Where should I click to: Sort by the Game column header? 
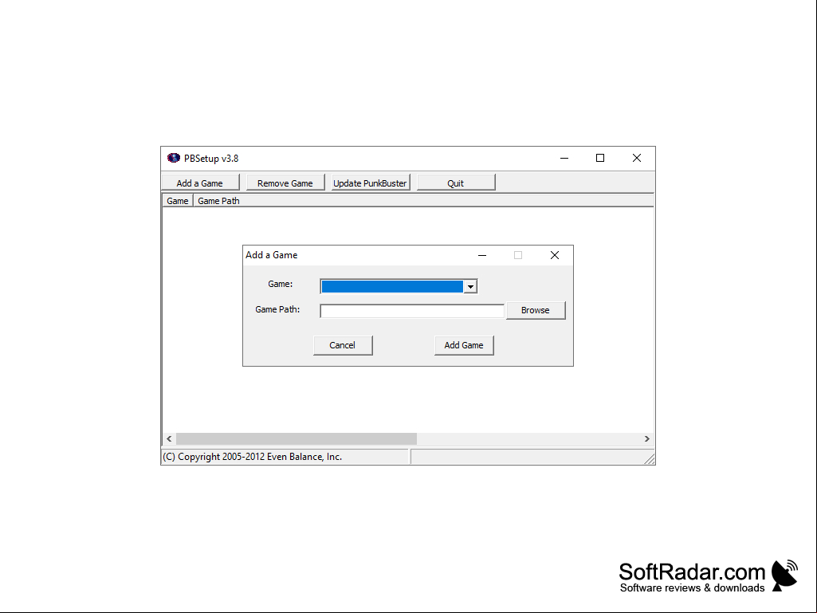coord(178,201)
